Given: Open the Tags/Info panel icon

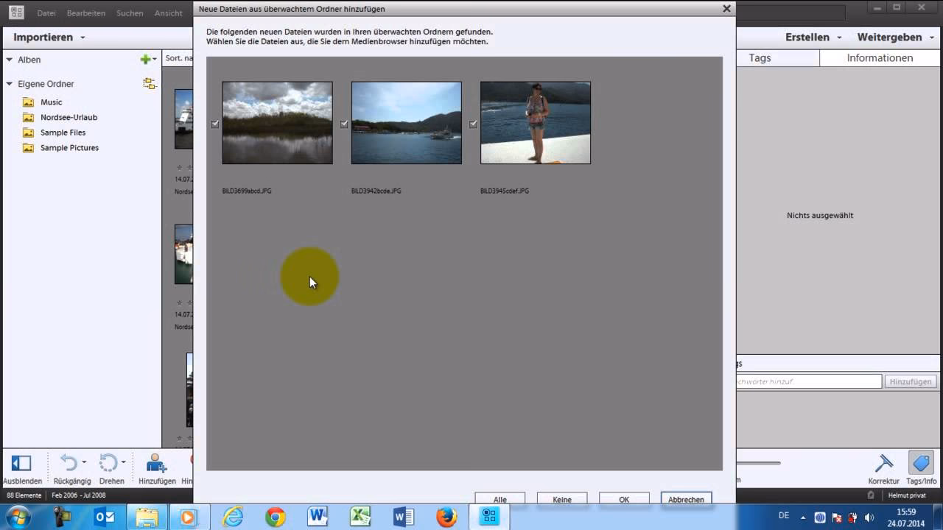Looking at the screenshot, I should (921, 463).
